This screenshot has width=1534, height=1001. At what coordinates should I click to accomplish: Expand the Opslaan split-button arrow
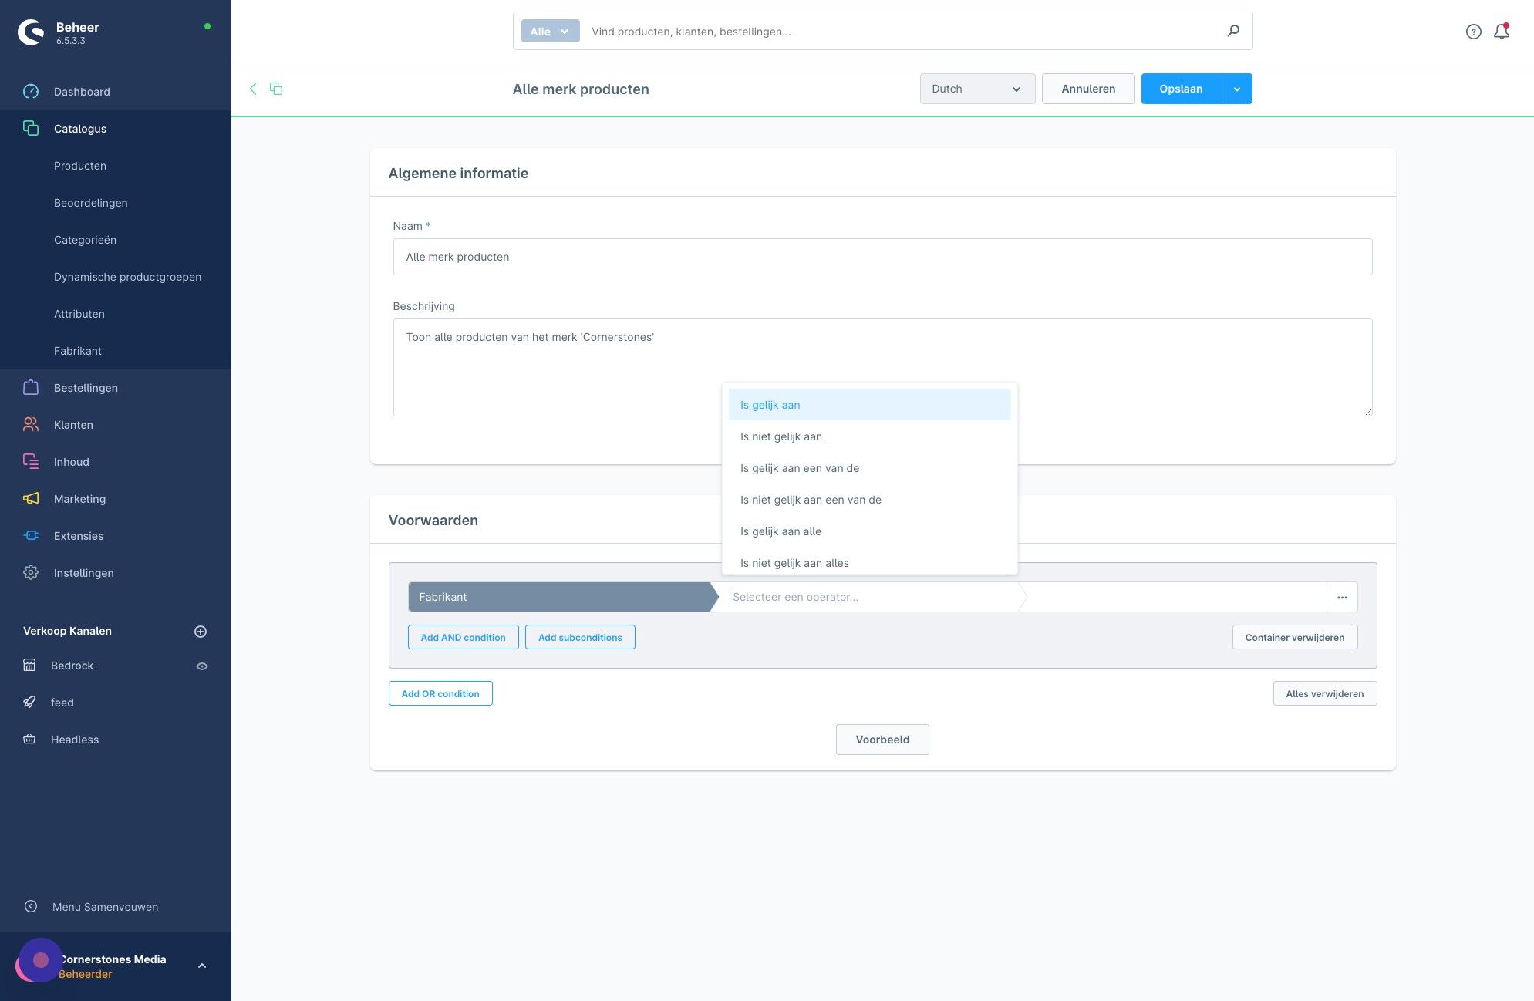pos(1237,88)
